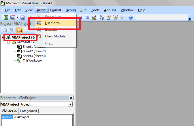Click the Sheet1 worksheet icon
Screen dimensions: 194x126
click(19, 47)
